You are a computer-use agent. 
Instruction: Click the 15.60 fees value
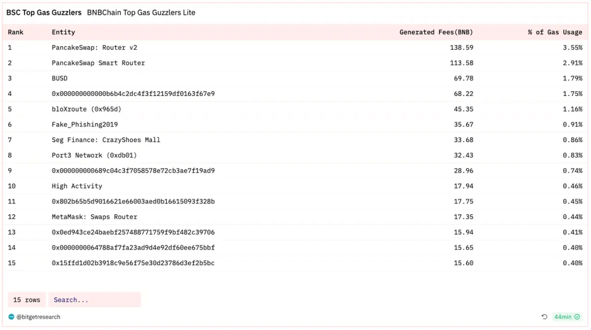[x=463, y=263]
